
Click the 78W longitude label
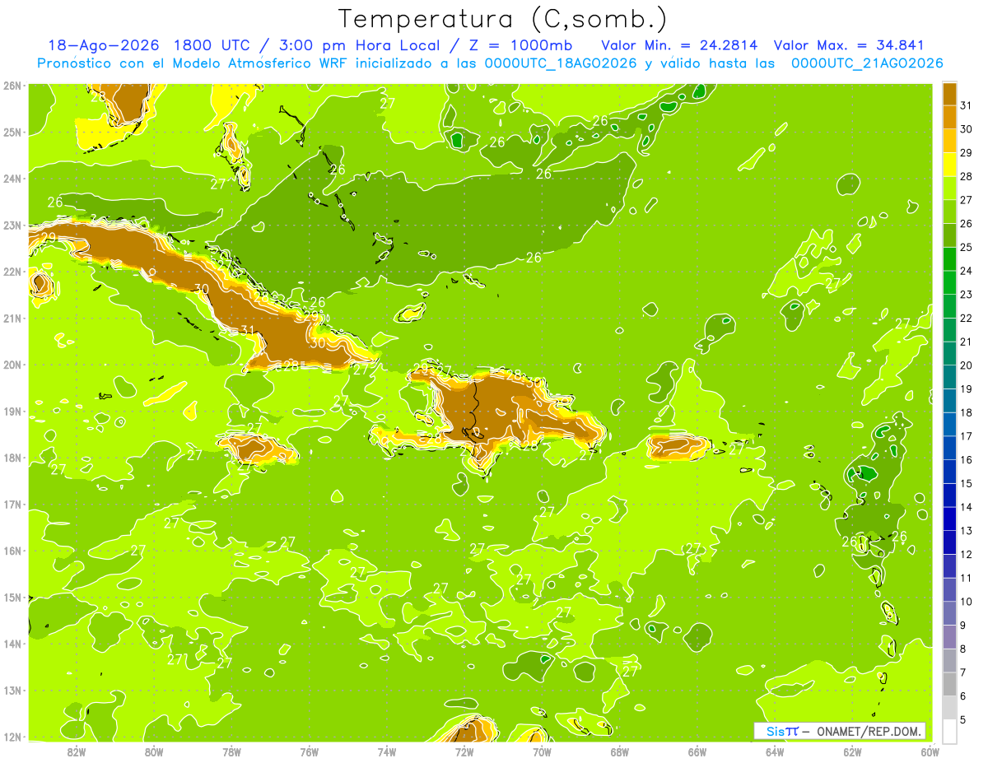(231, 751)
